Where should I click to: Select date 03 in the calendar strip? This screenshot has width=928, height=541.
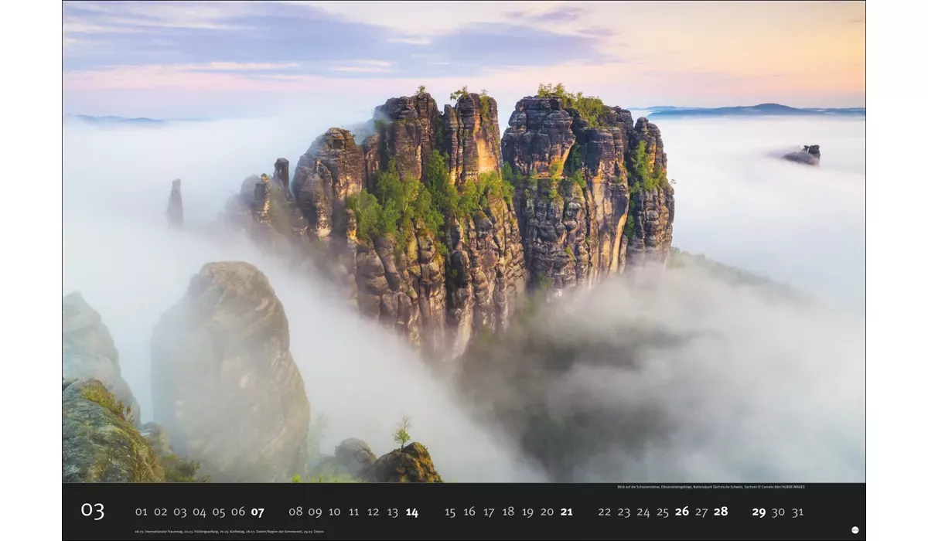[x=179, y=512]
